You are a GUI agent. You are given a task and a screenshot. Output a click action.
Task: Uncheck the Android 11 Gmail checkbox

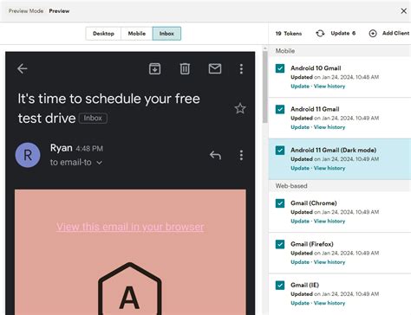tap(280, 109)
